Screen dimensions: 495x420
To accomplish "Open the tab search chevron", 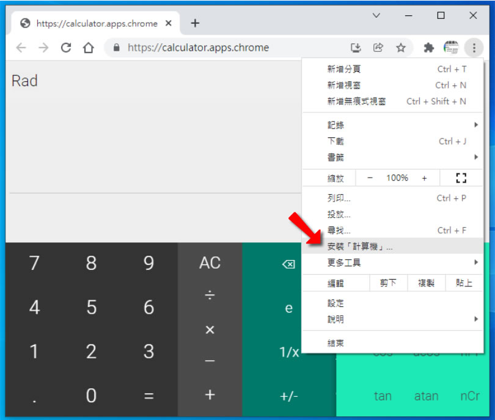I will pyautogui.click(x=376, y=15).
